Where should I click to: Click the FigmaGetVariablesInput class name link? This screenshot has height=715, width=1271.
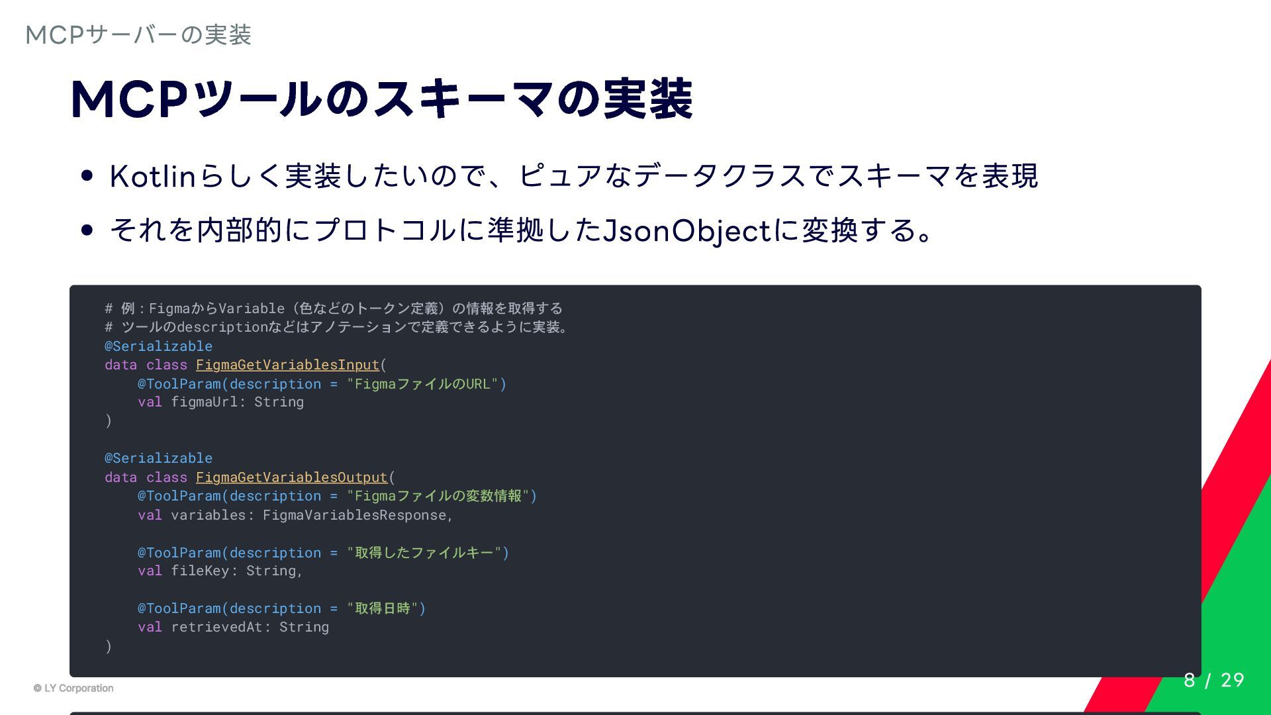point(287,365)
